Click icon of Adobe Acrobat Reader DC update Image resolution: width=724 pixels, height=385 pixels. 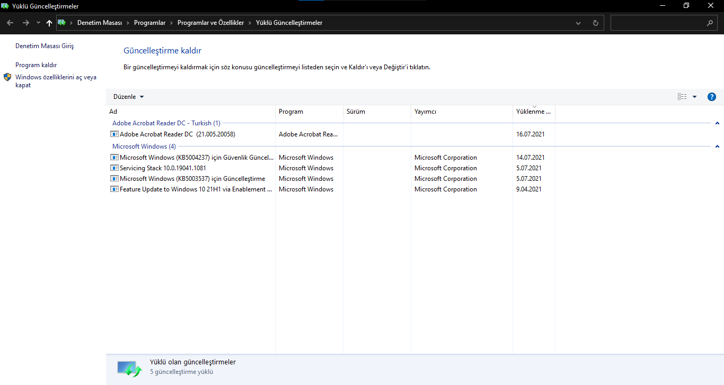coord(114,134)
